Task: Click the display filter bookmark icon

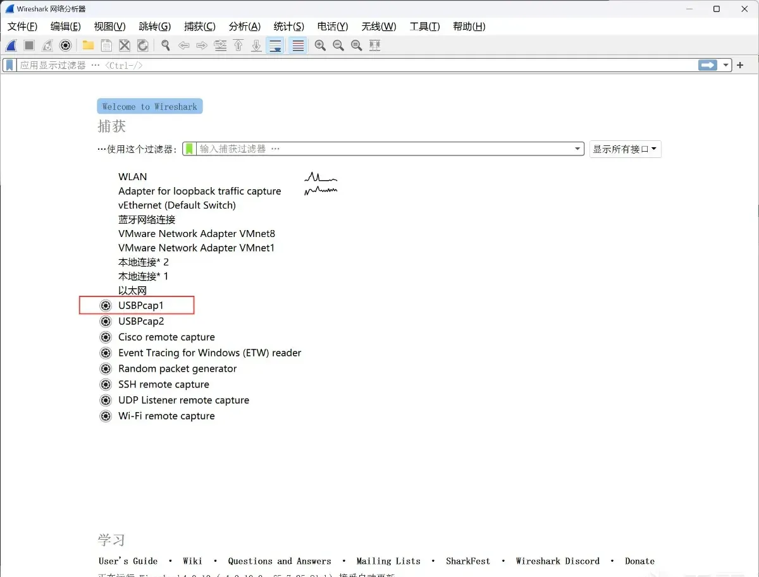Action: coord(9,65)
